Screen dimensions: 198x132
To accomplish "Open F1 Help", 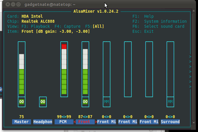I will point(143,16).
